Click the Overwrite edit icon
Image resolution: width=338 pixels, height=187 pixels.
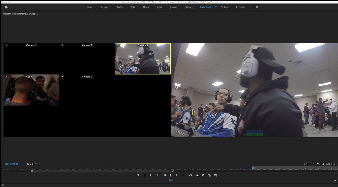pyautogui.click(x=197, y=175)
